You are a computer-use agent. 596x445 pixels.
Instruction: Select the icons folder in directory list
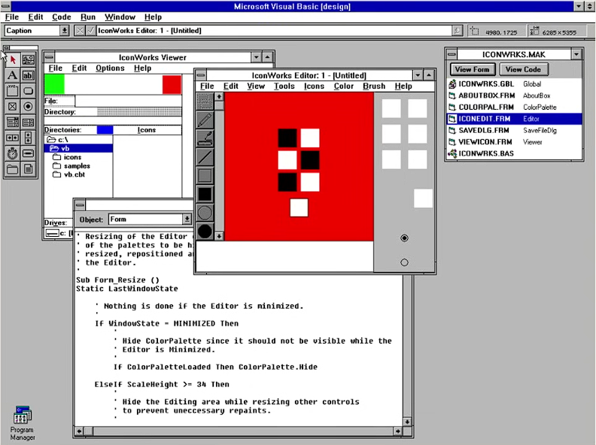pyautogui.click(x=67, y=157)
